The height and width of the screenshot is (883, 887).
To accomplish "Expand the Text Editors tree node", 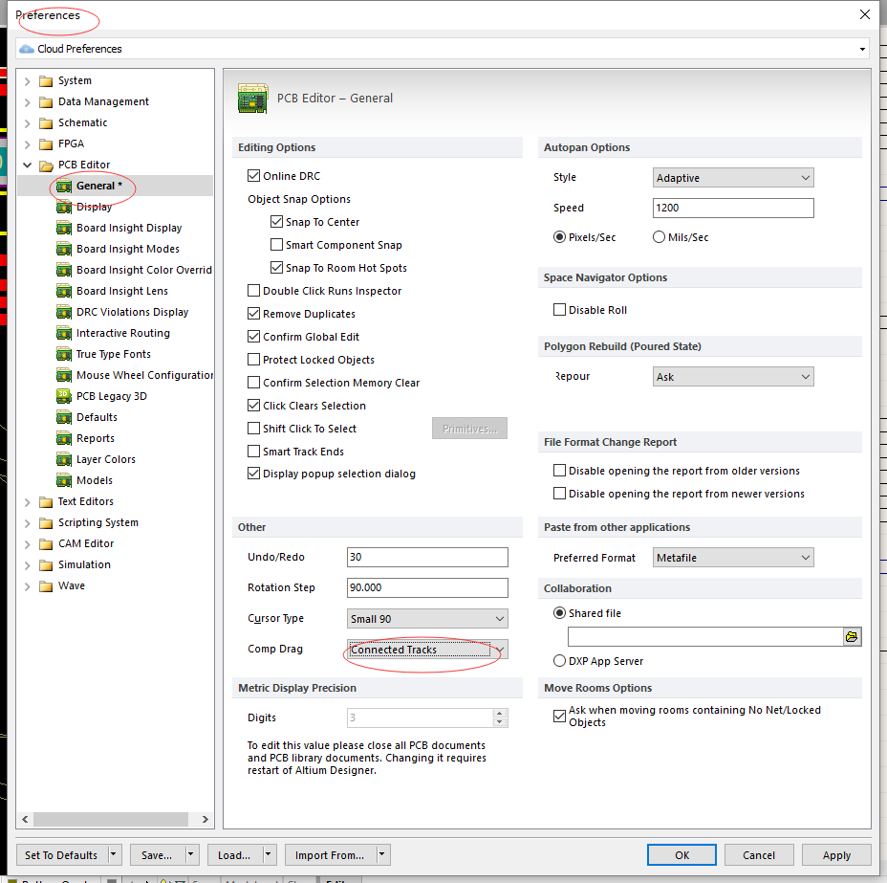I will click(x=27, y=502).
